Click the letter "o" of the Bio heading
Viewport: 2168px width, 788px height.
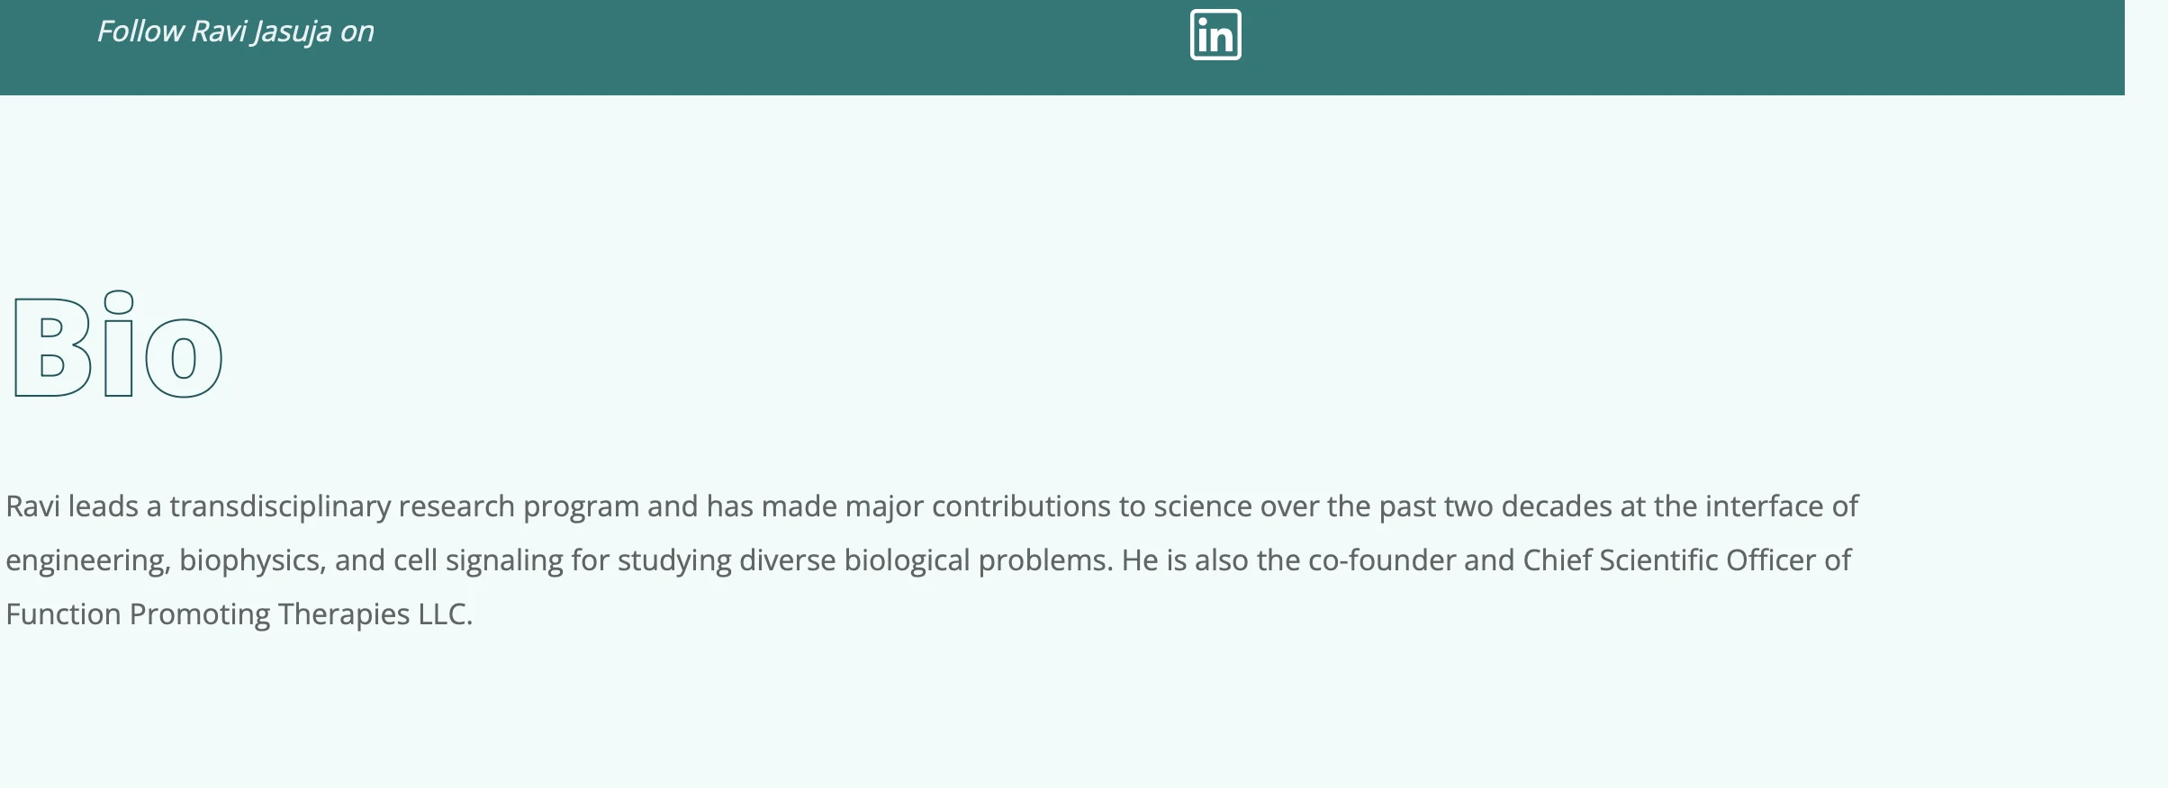[x=184, y=357]
